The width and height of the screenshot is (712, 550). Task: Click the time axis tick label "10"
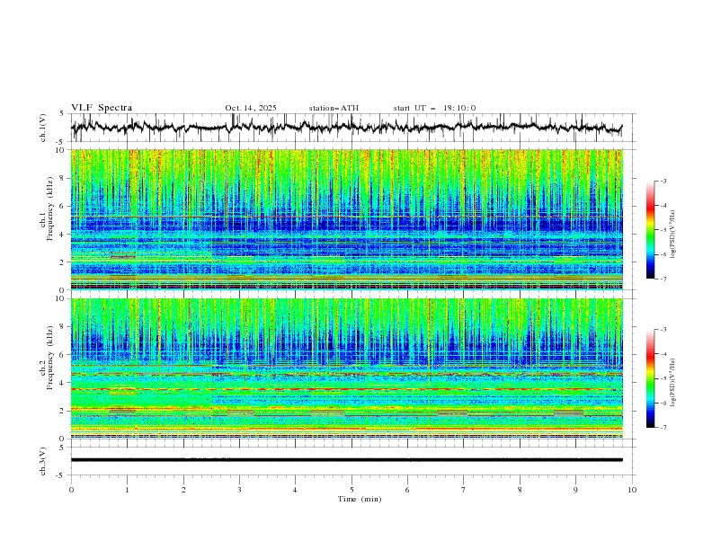[632, 490]
